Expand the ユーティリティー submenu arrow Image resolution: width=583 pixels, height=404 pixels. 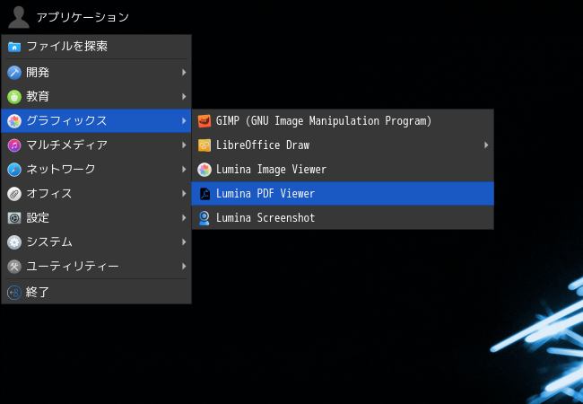184,267
